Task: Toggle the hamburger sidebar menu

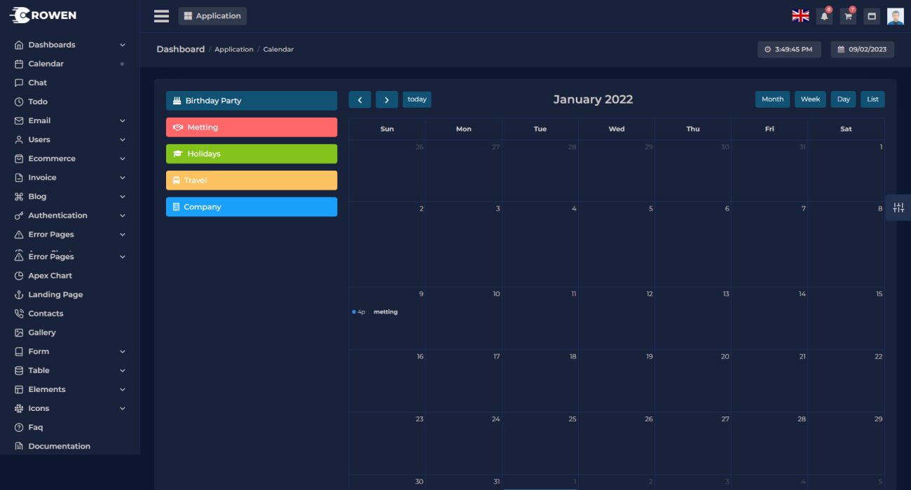Action: 161,16
